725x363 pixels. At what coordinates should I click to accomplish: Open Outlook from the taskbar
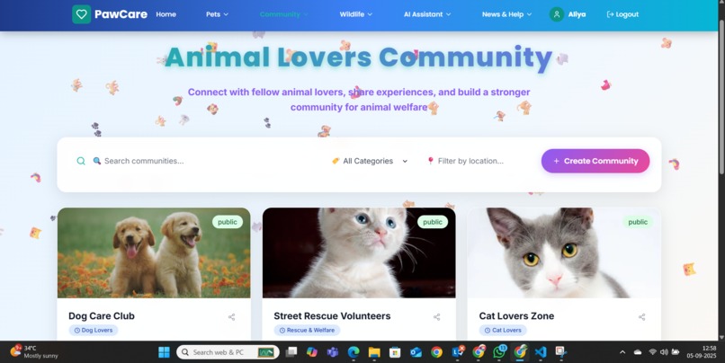coord(416,352)
